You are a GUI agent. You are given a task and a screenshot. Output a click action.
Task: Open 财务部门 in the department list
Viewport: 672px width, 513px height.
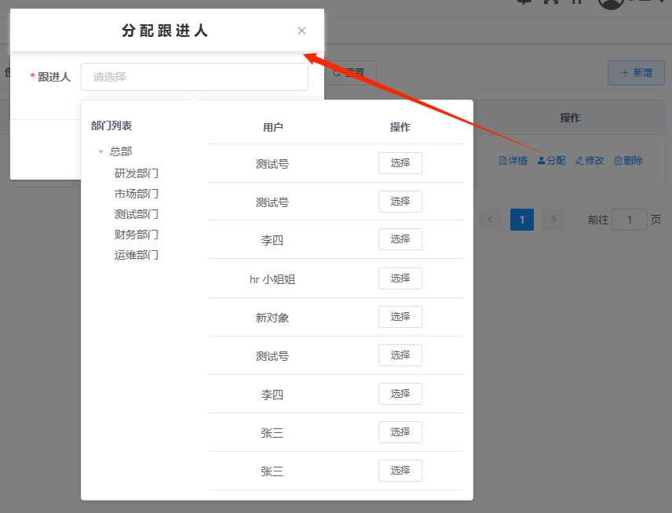pos(136,235)
